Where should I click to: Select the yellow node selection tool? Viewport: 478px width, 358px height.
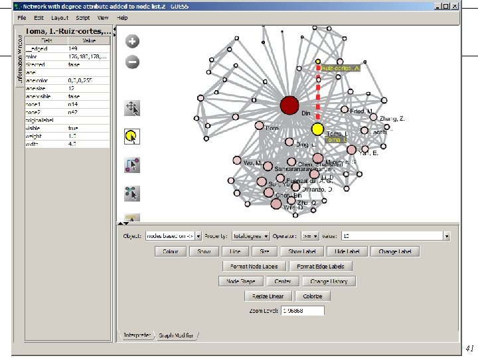pyautogui.click(x=132, y=137)
